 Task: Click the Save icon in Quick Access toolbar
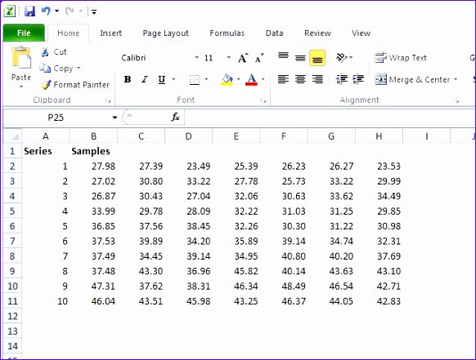click(29, 11)
